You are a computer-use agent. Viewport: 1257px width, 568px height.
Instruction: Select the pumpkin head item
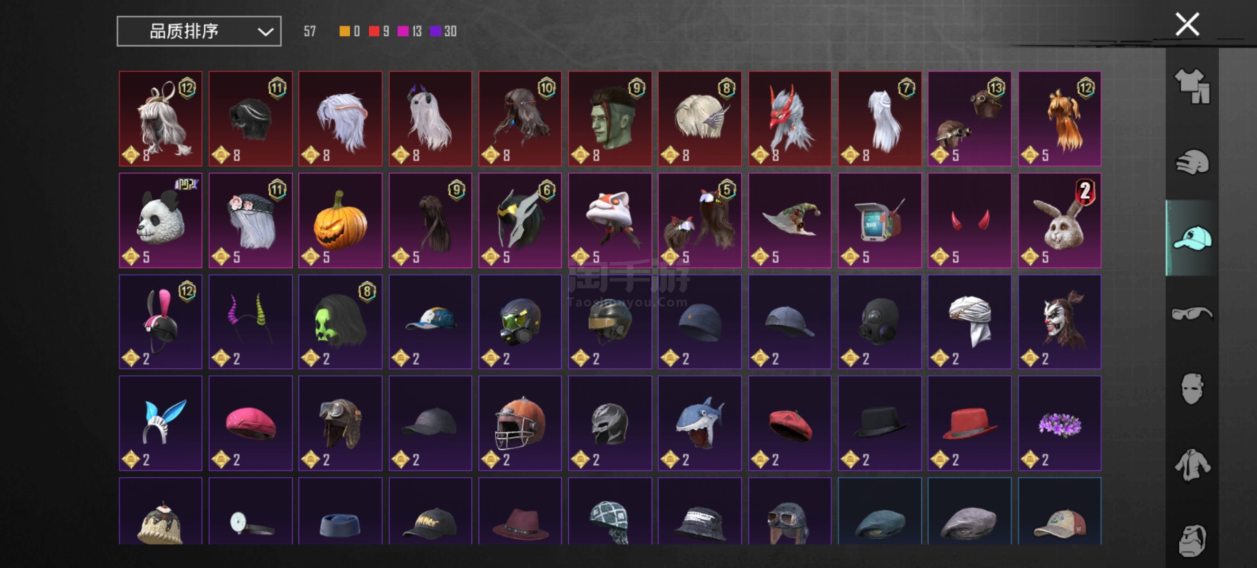tap(340, 220)
